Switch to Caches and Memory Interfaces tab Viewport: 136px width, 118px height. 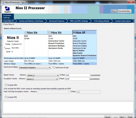click(x=31, y=21)
